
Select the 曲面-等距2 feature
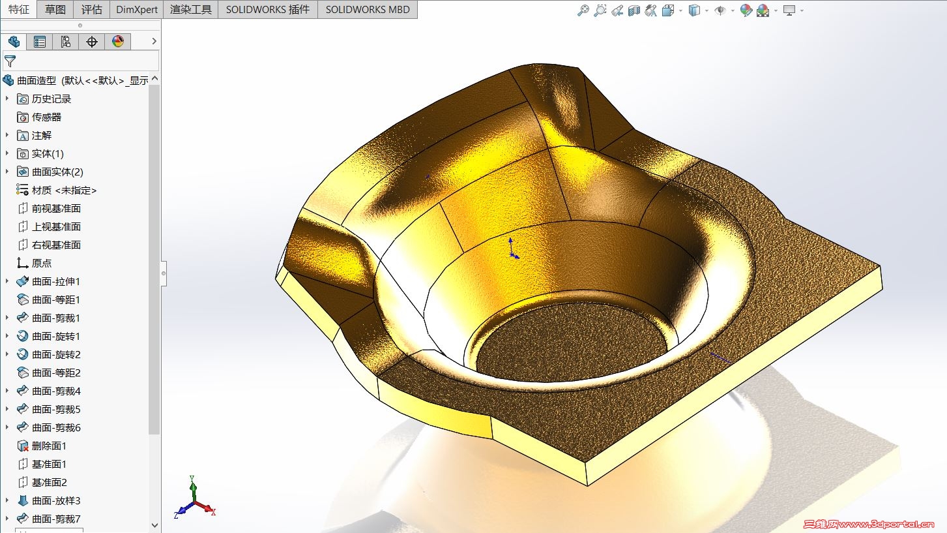coord(49,373)
